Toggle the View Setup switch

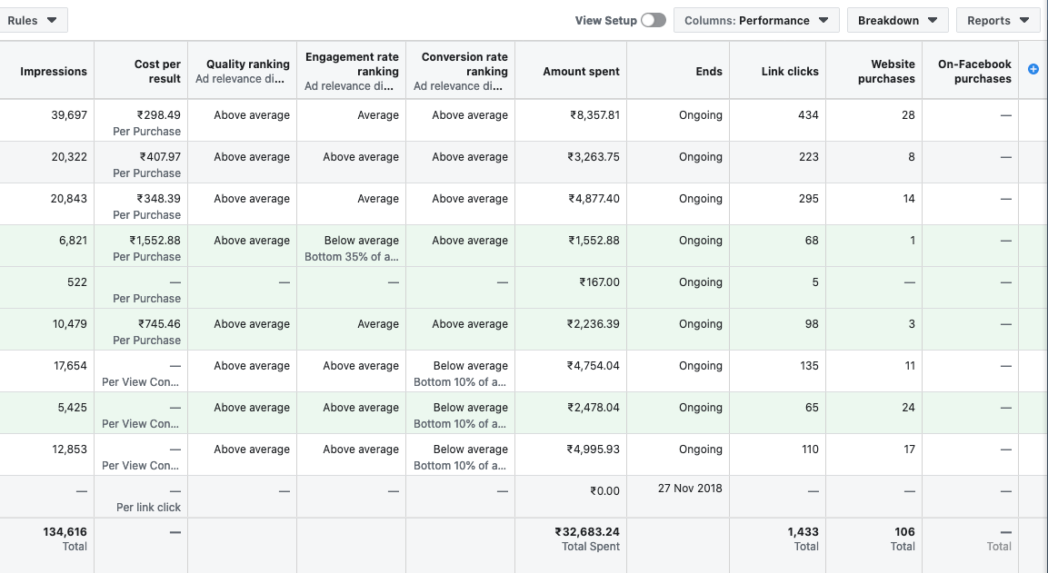click(x=652, y=19)
